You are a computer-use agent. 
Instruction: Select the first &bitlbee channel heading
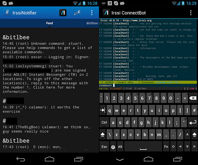tap(16, 37)
